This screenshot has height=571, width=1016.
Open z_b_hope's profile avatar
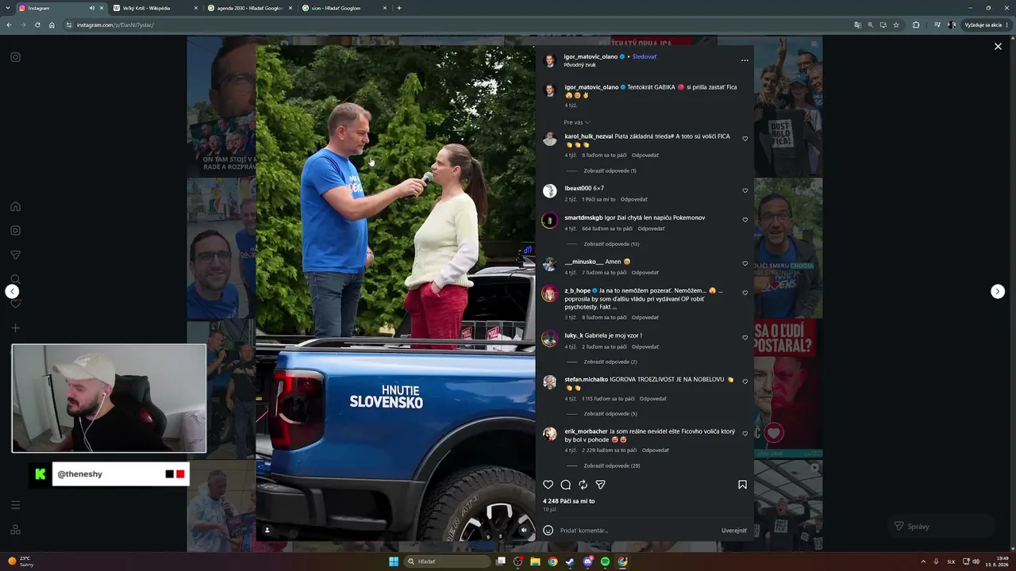click(x=549, y=293)
